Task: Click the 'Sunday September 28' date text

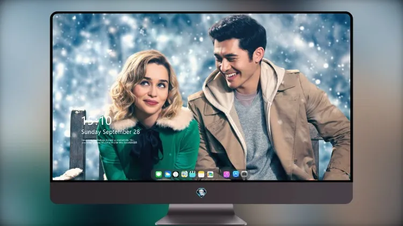Action: point(111,132)
